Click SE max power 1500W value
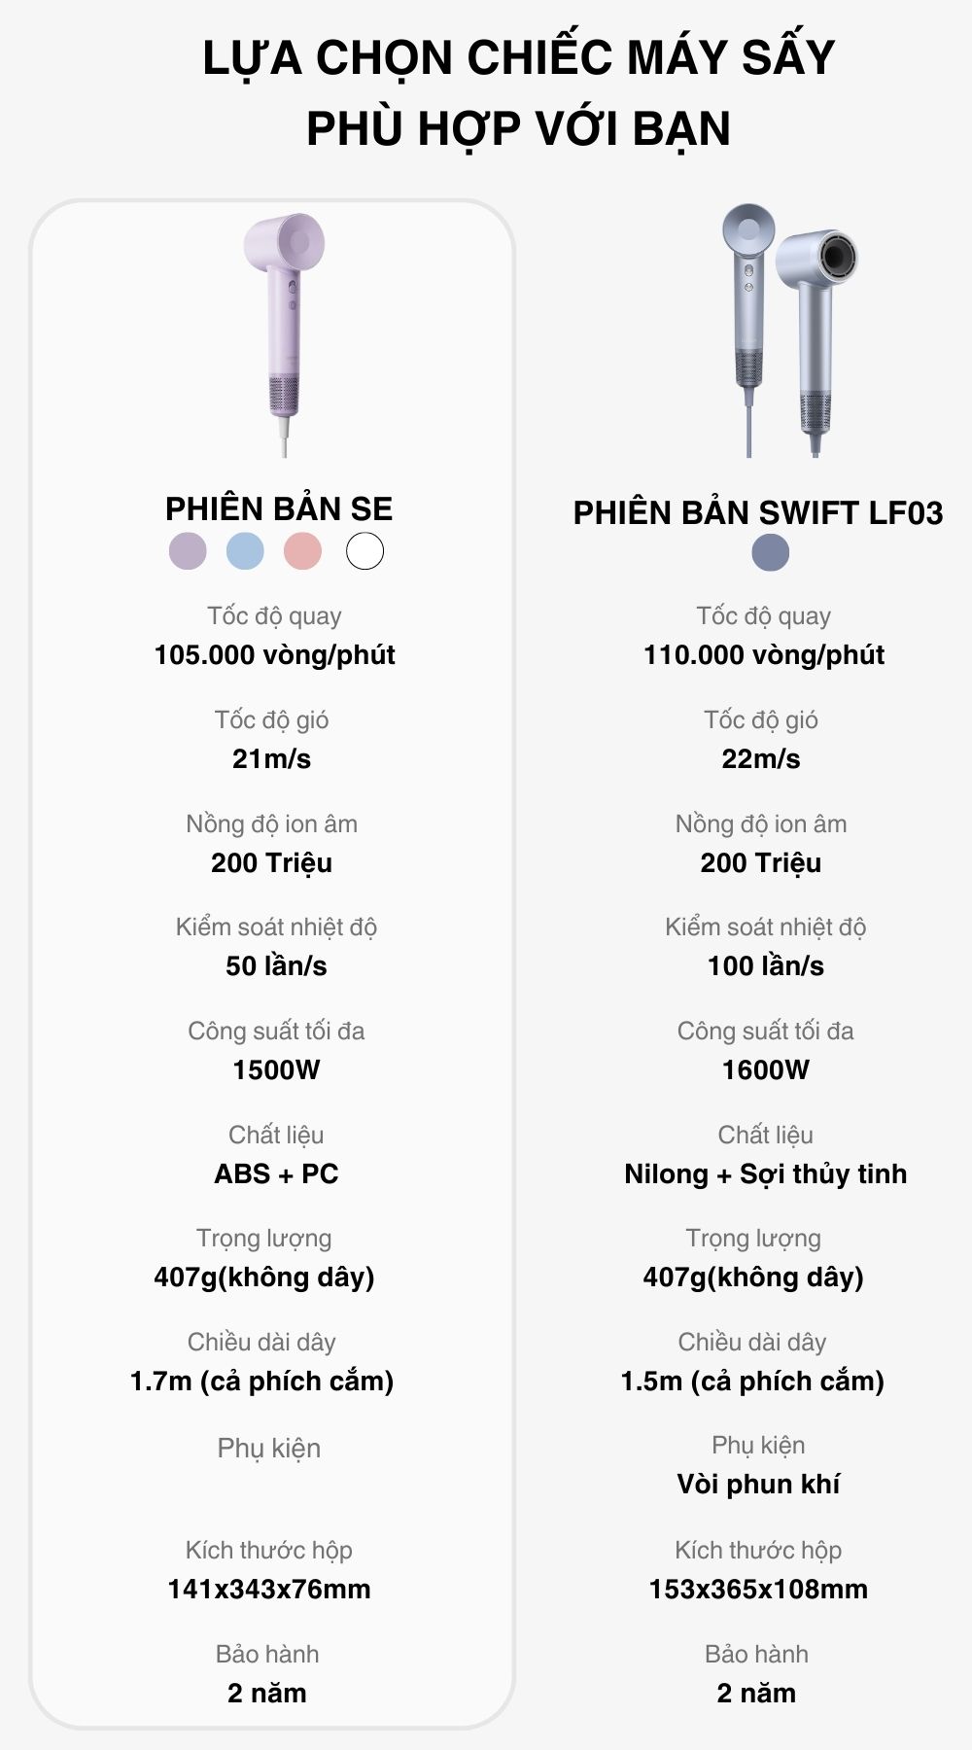972x1750 pixels. click(x=276, y=1069)
